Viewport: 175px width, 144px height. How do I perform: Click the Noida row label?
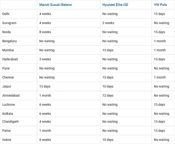point(6,32)
